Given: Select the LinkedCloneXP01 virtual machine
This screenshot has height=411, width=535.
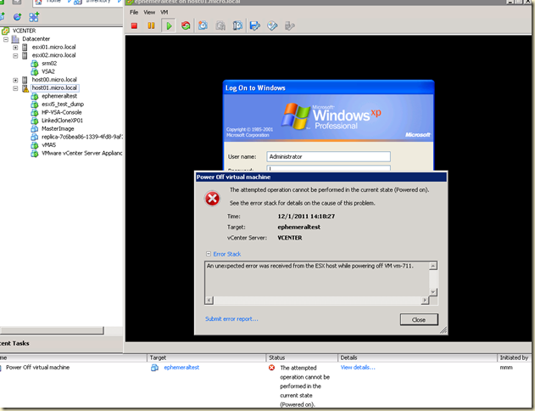Looking at the screenshot, I should pos(62,121).
